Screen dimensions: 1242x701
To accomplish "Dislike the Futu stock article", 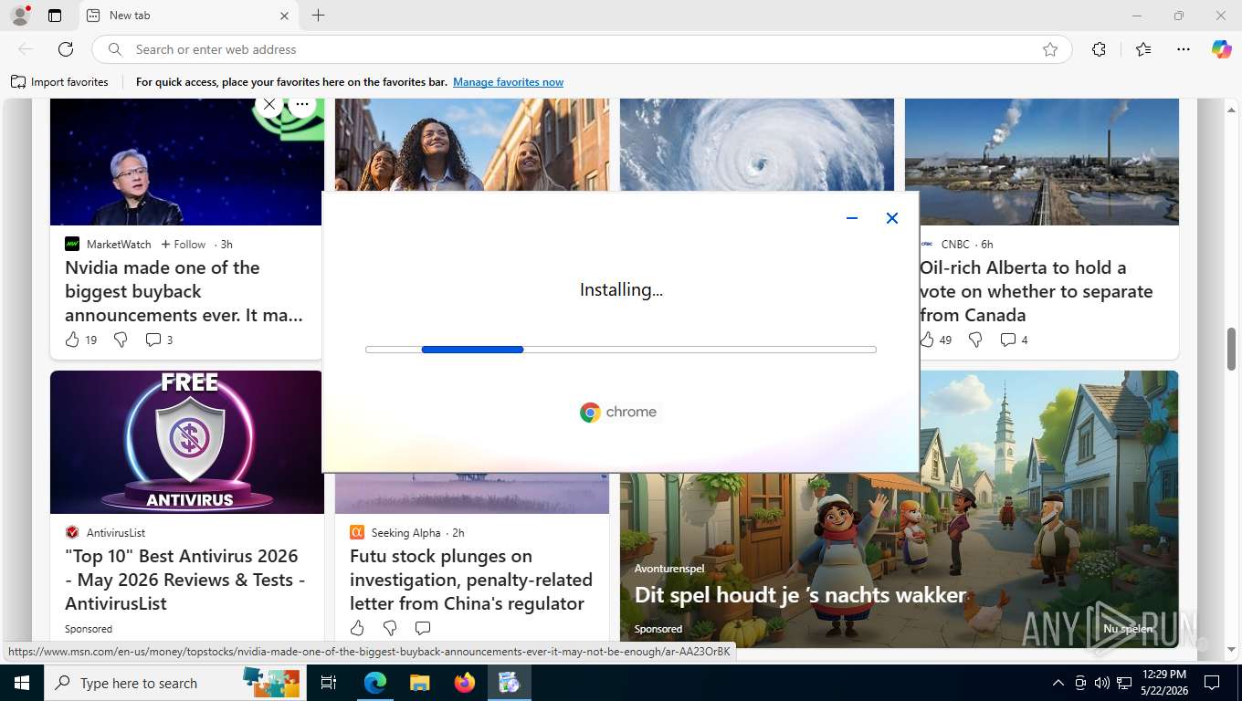I will (390, 628).
